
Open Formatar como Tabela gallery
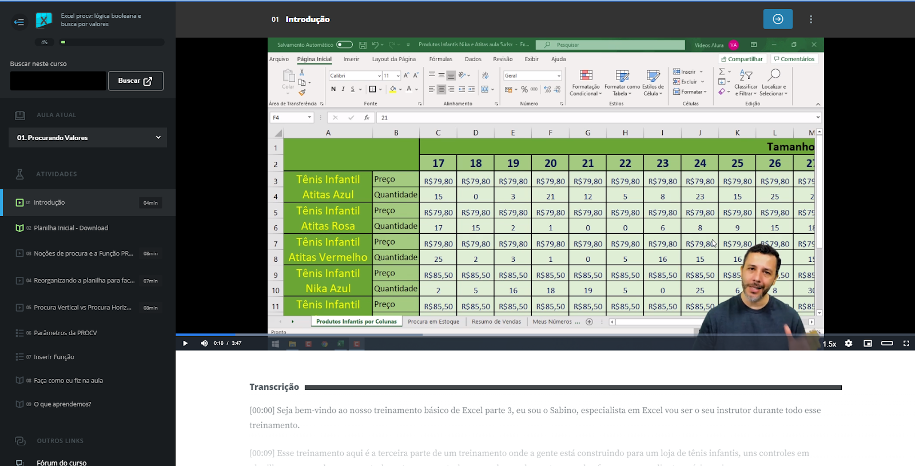(622, 83)
